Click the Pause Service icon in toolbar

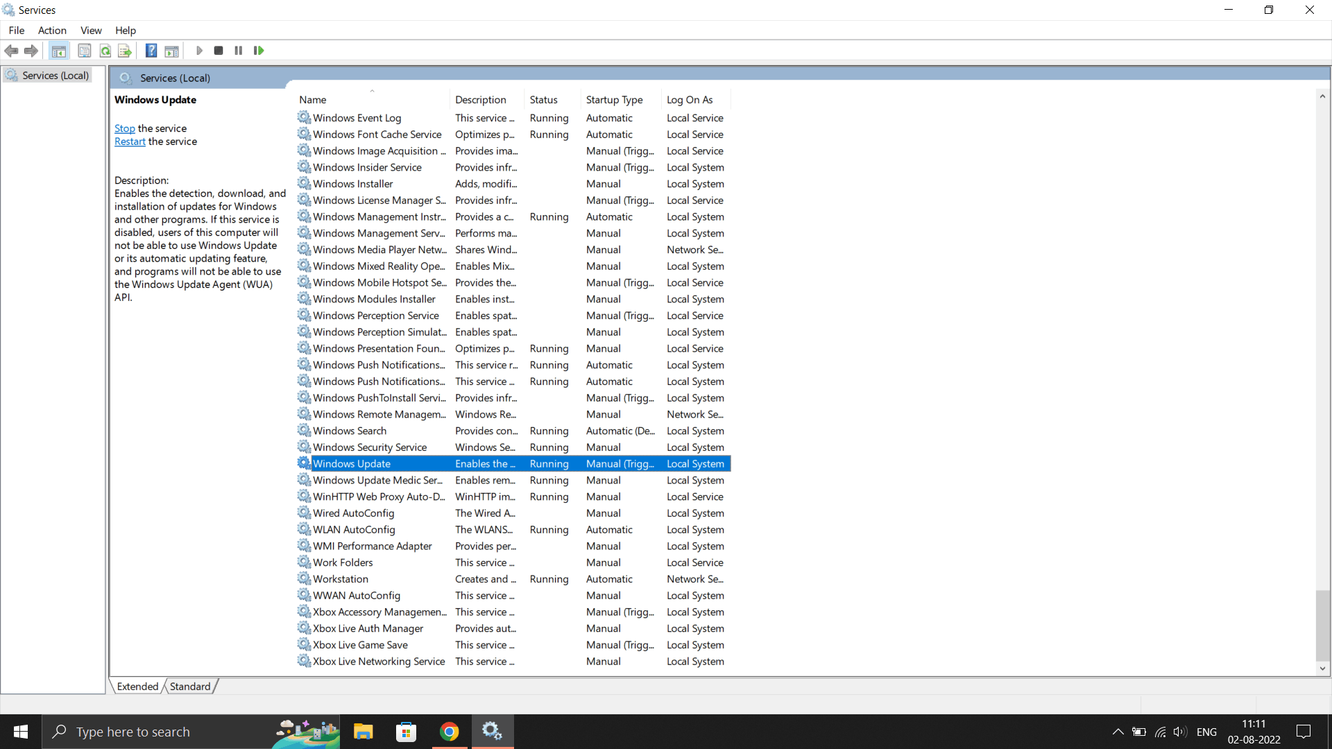point(239,51)
